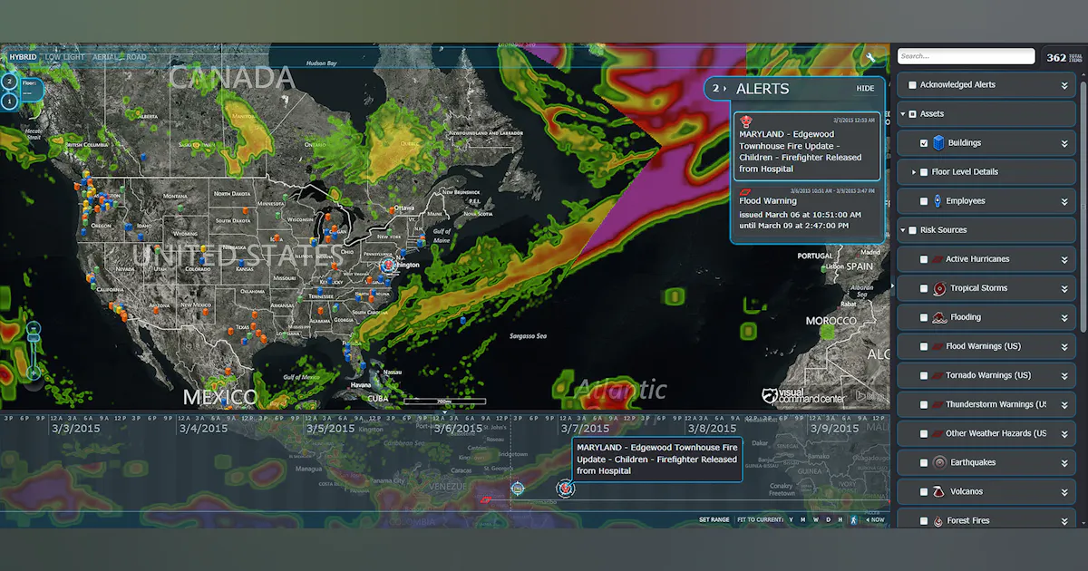
Task: Select floor 1 circle button
Action: pyautogui.click(x=10, y=101)
